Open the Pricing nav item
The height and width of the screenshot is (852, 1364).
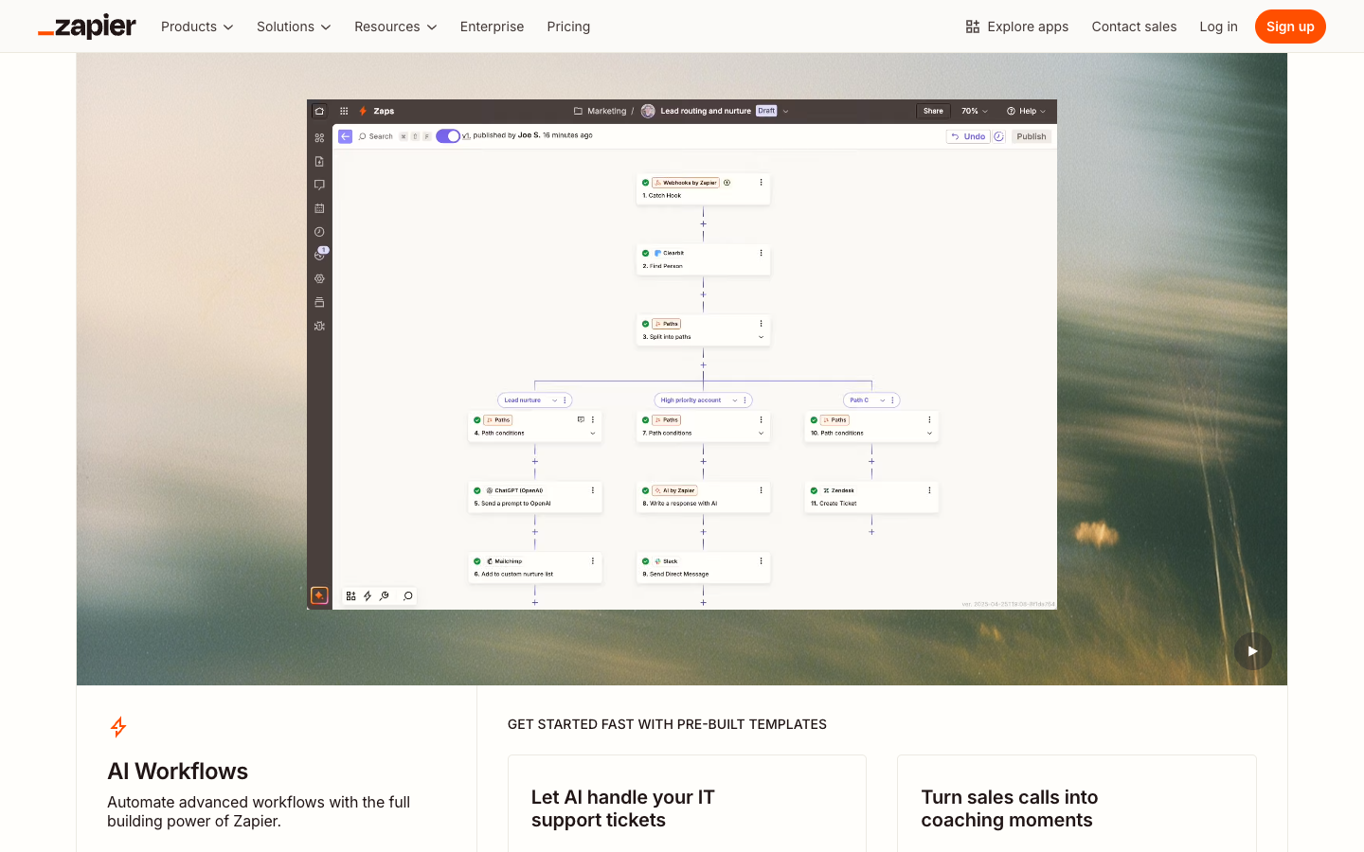(568, 27)
